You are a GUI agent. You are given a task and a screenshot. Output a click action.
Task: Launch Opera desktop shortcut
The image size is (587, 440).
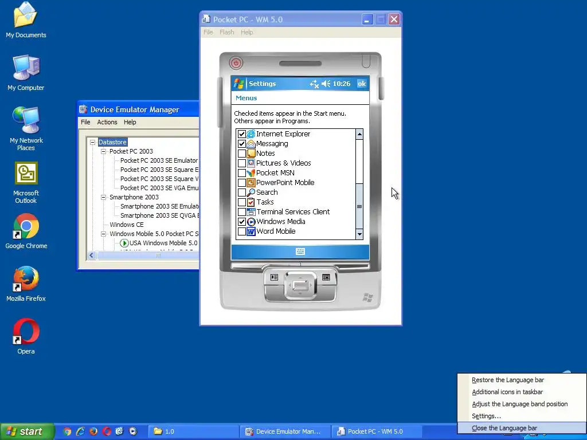[x=26, y=337]
